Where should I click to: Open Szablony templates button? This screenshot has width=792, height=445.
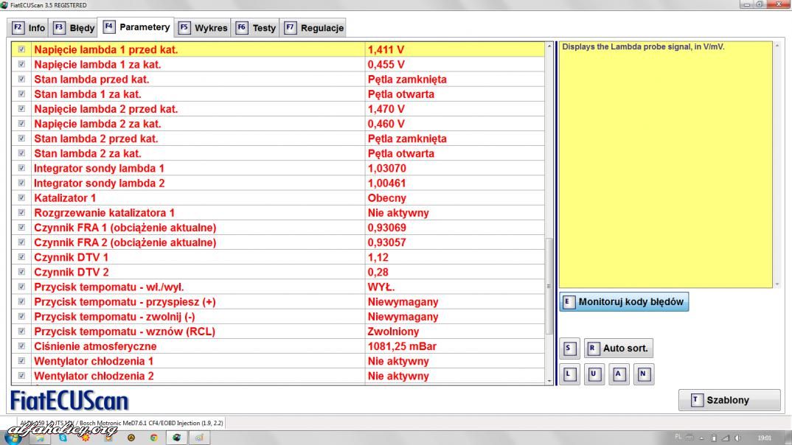[x=729, y=400]
